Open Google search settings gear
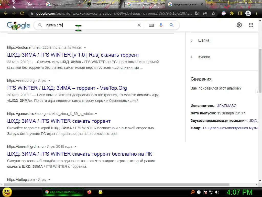The height and width of the screenshot is (197, 262). click(x=239, y=25)
